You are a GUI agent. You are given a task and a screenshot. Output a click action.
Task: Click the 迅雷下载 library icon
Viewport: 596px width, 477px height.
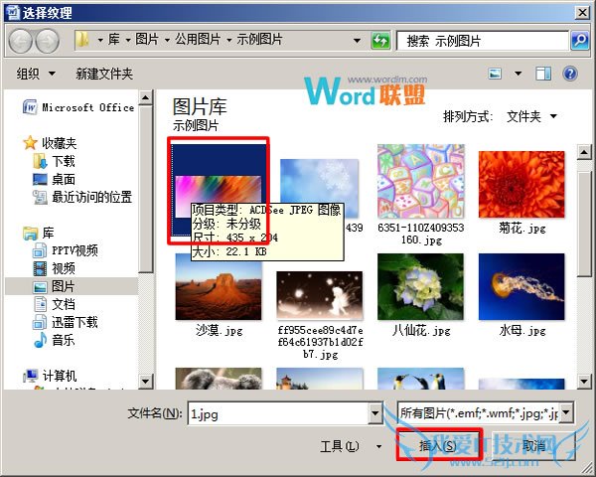tap(40, 322)
